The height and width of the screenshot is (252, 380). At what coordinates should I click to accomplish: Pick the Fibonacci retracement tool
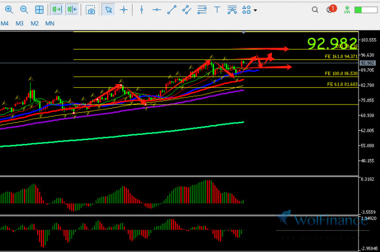pyautogui.click(x=202, y=9)
